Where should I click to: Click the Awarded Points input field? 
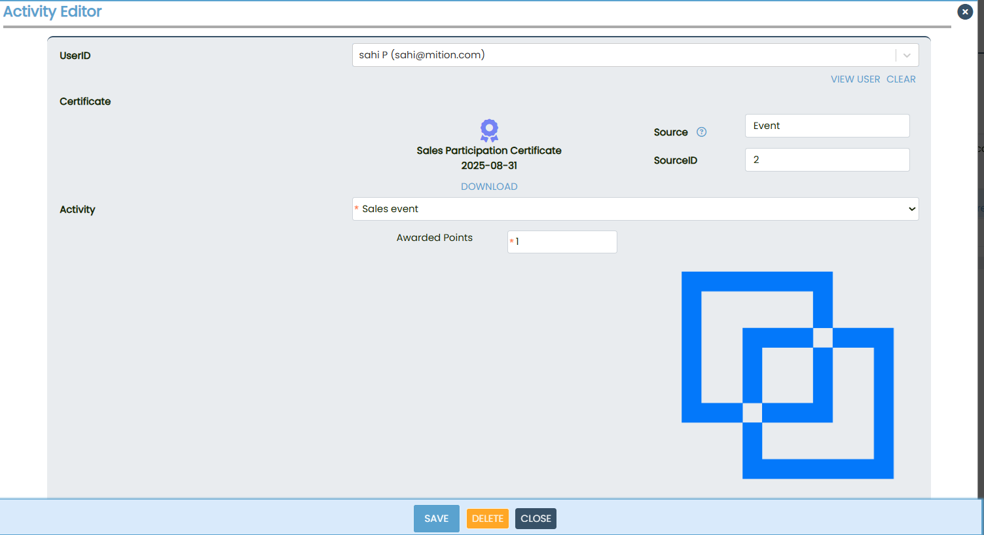coord(562,242)
